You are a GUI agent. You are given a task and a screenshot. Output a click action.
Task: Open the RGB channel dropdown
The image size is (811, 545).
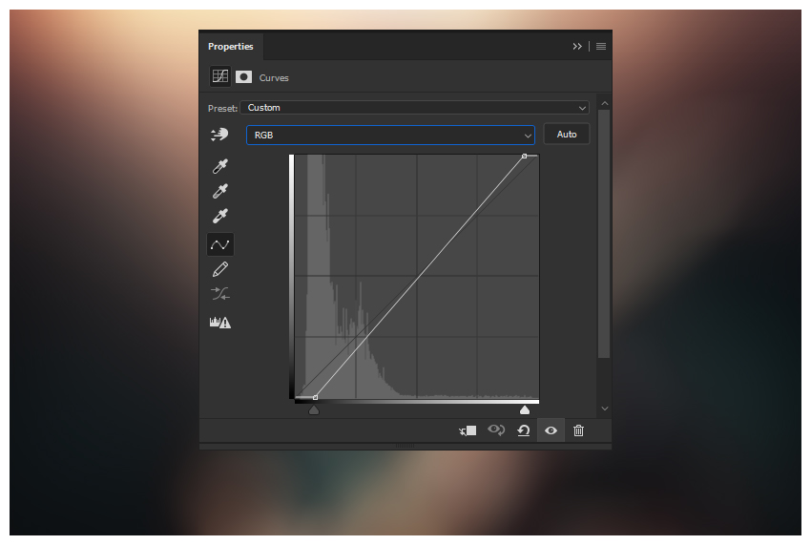[390, 136]
